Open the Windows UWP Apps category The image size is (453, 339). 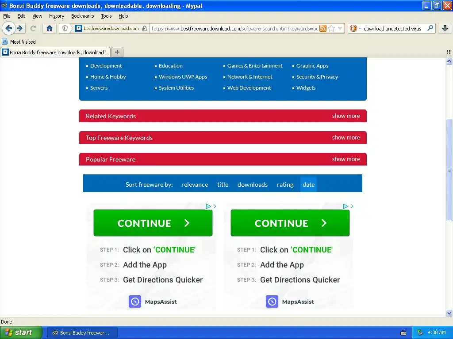[x=183, y=77]
